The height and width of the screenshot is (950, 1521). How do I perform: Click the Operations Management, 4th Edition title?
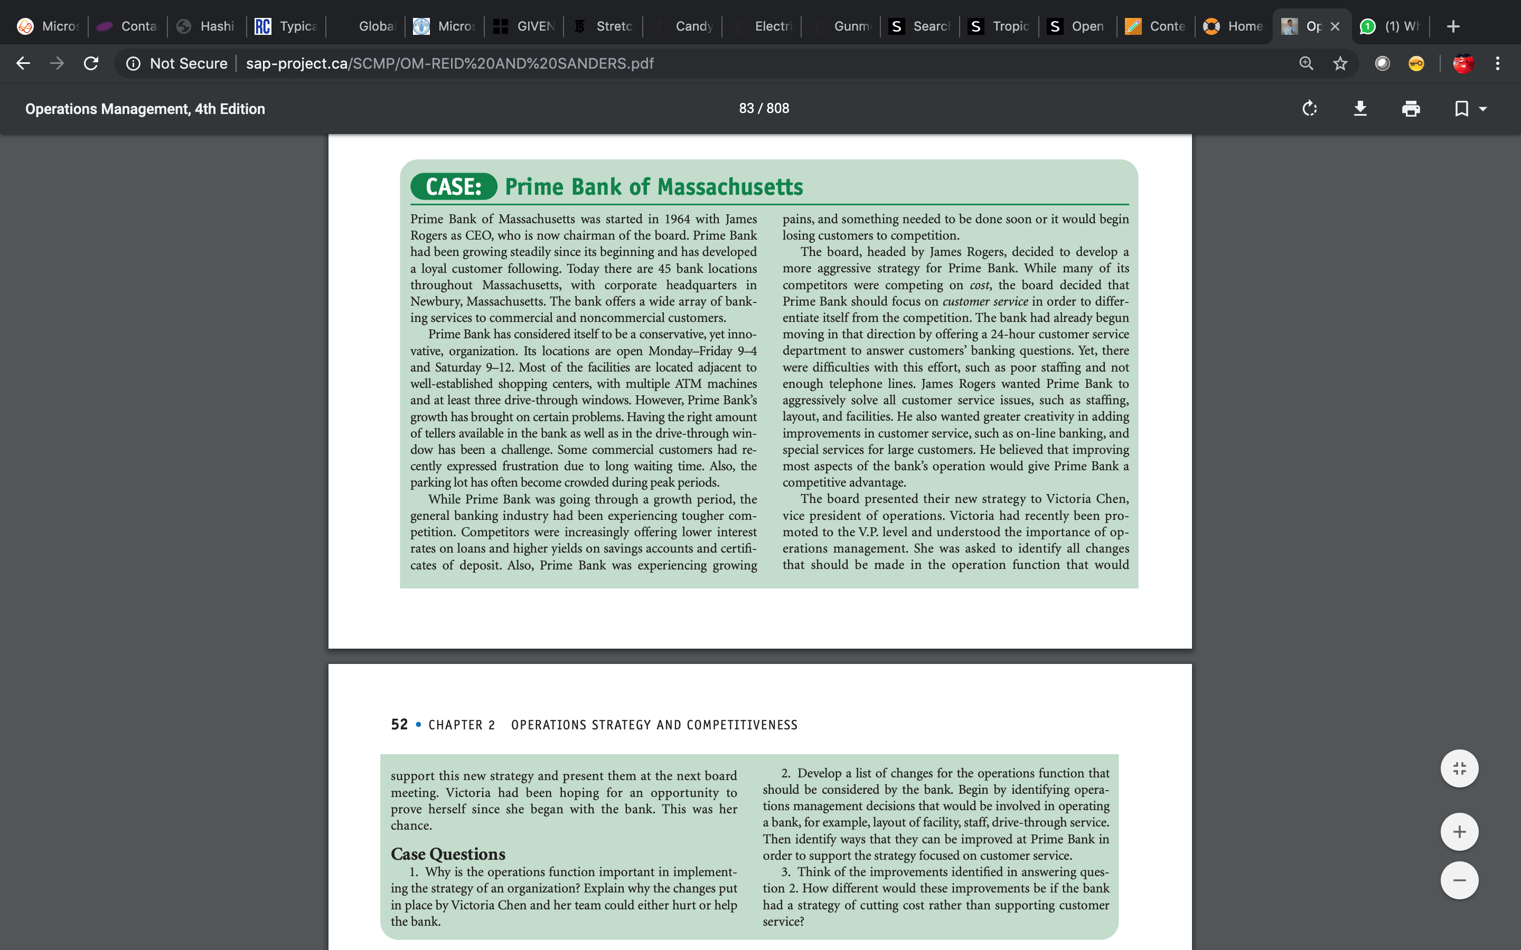click(x=145, y=109)
